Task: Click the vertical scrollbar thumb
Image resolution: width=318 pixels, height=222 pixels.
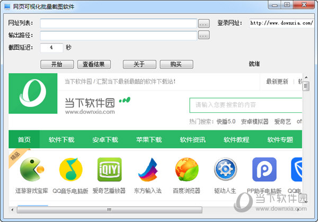Action: pyautogui.click(x=306, y=86)
